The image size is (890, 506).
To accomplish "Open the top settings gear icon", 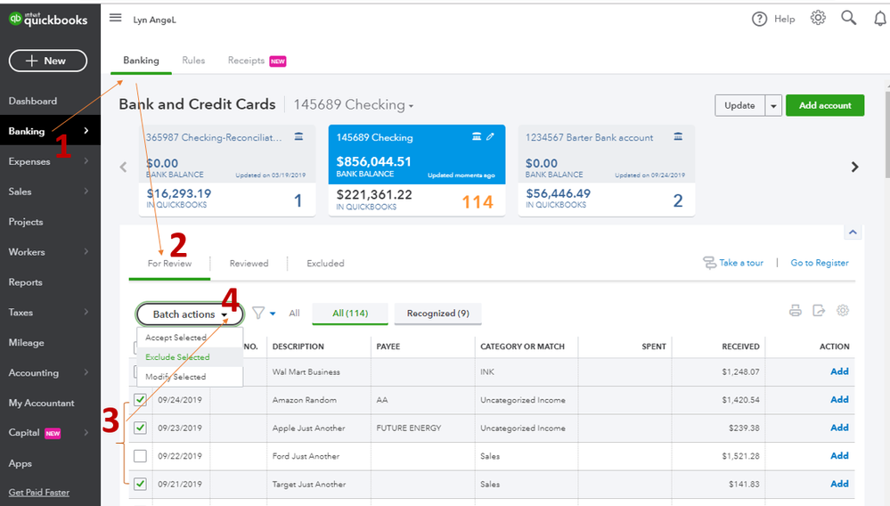I will coord(818,18).
